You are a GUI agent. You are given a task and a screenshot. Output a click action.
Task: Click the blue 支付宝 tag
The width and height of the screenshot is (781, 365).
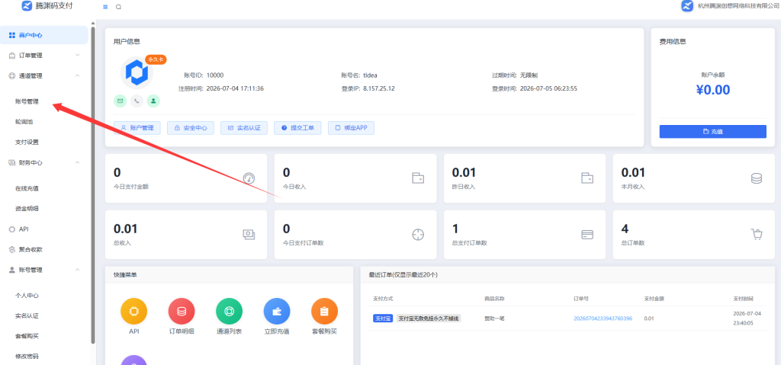[384, 319]
